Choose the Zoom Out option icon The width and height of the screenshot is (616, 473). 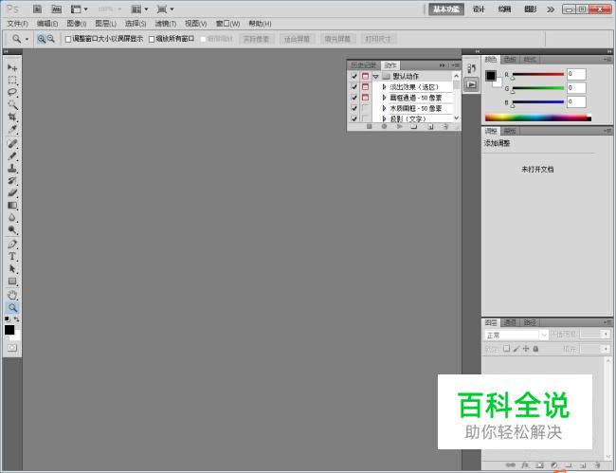point(50,39)
